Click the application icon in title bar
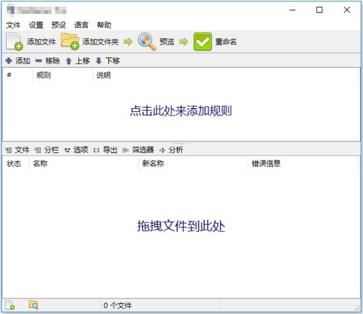 point(11,10)
